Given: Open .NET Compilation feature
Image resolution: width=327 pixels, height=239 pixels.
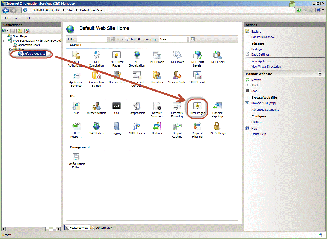Looking at the screenshot, I should 96,59.
